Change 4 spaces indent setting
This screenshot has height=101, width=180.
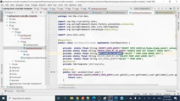tap(168, 94)
